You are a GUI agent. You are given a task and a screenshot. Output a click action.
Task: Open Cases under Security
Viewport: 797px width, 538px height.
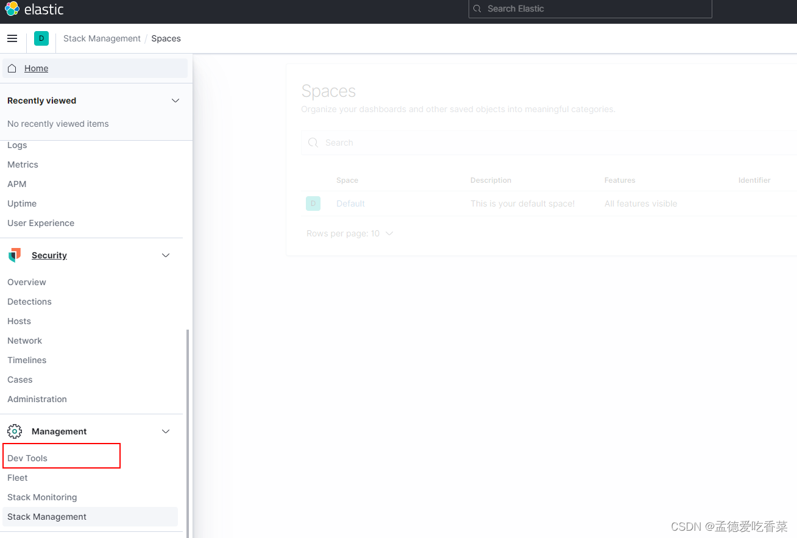coord(20,380)
